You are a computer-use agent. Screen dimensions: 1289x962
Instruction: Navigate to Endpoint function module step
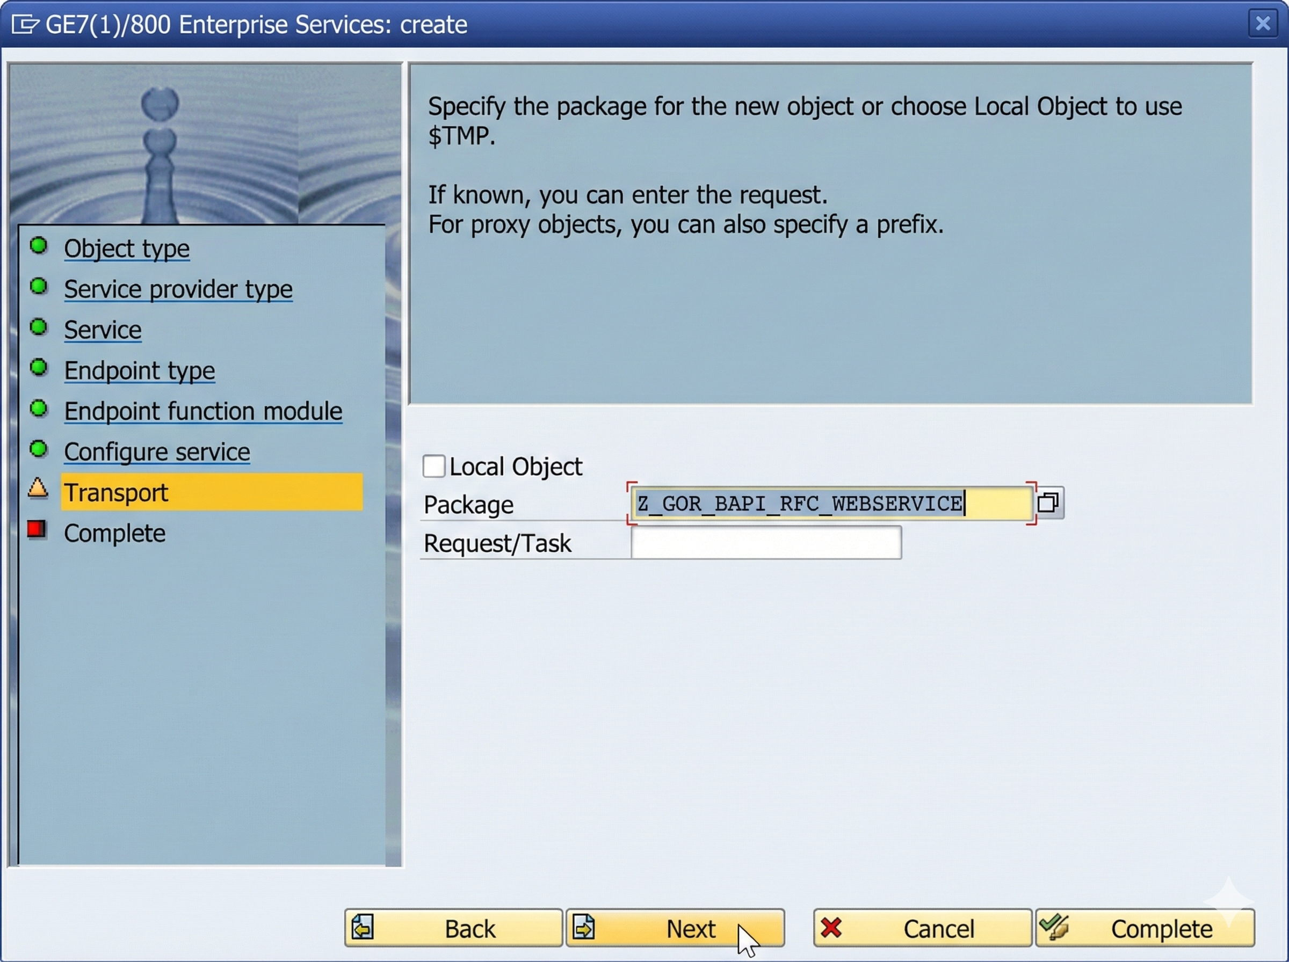point(202,412)
